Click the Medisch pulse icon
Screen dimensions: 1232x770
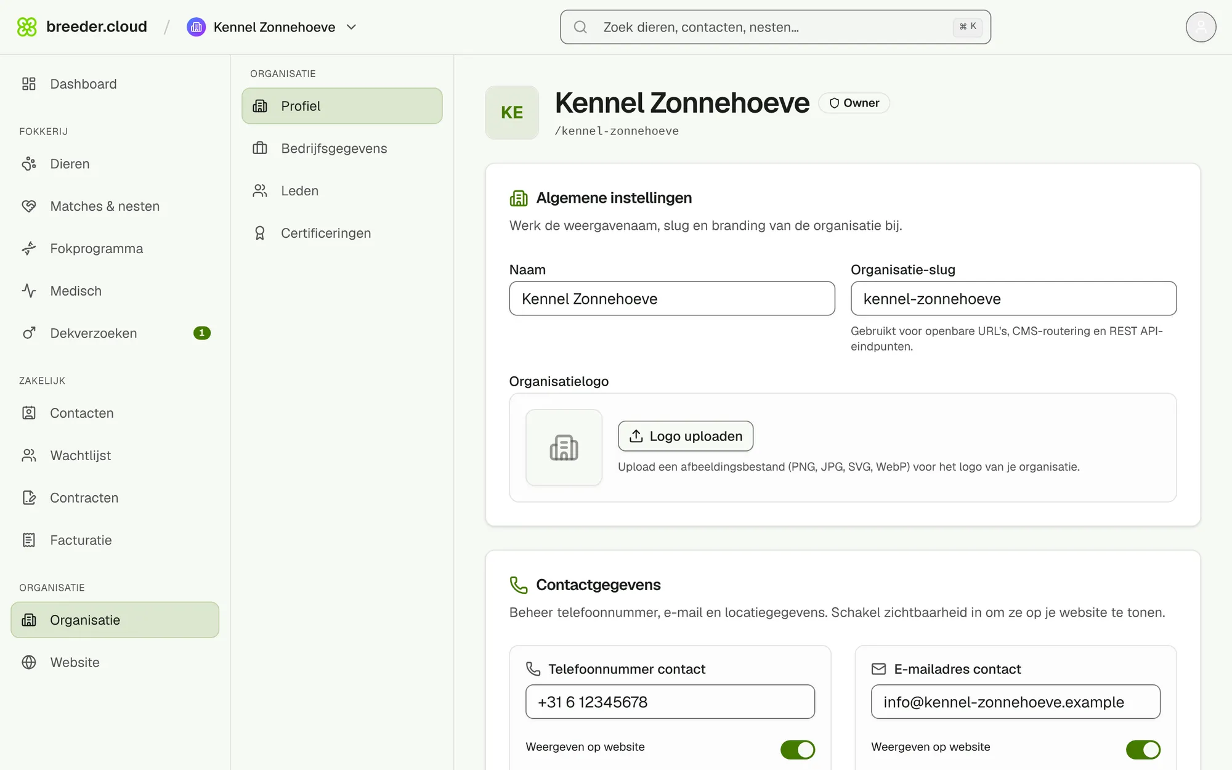[29, 291]
